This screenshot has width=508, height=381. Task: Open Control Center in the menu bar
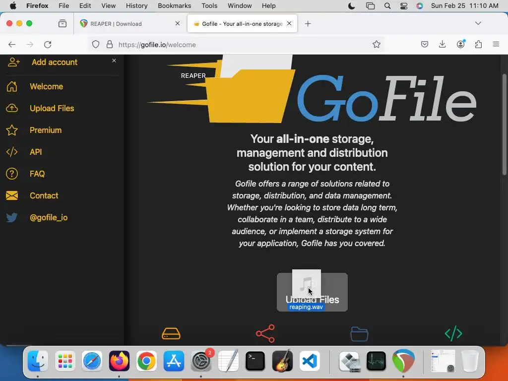point(404,6)
